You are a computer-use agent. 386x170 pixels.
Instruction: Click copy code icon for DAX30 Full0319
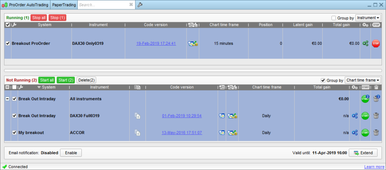[137, 116]
